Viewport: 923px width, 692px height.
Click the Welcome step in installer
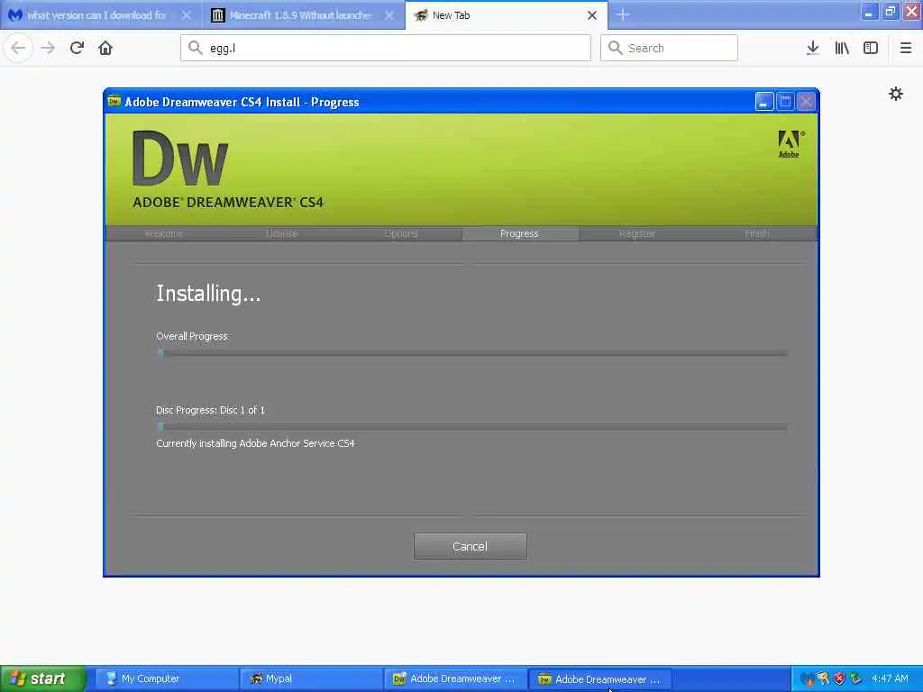[x=164, y=233]
